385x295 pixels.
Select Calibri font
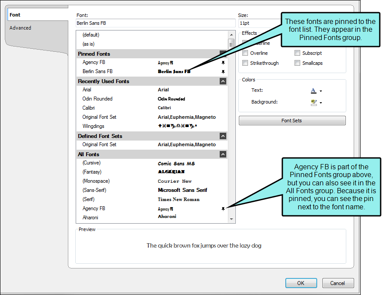(x=152, y=108)
